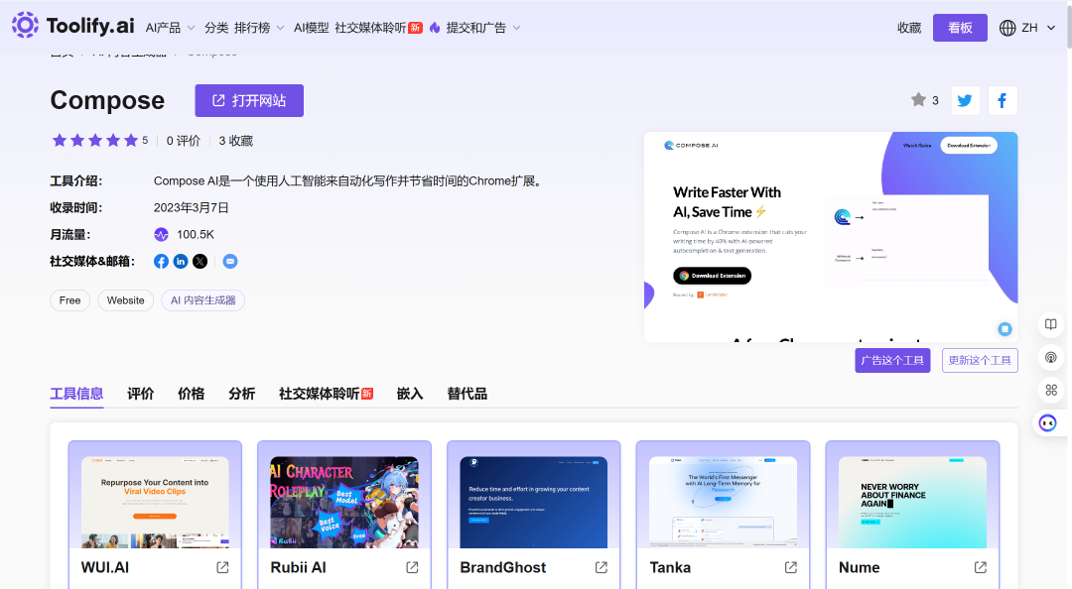Click the monthly traffic pulse icon
This screenshot has height=589, width=1072.
[x=161, y=234]
